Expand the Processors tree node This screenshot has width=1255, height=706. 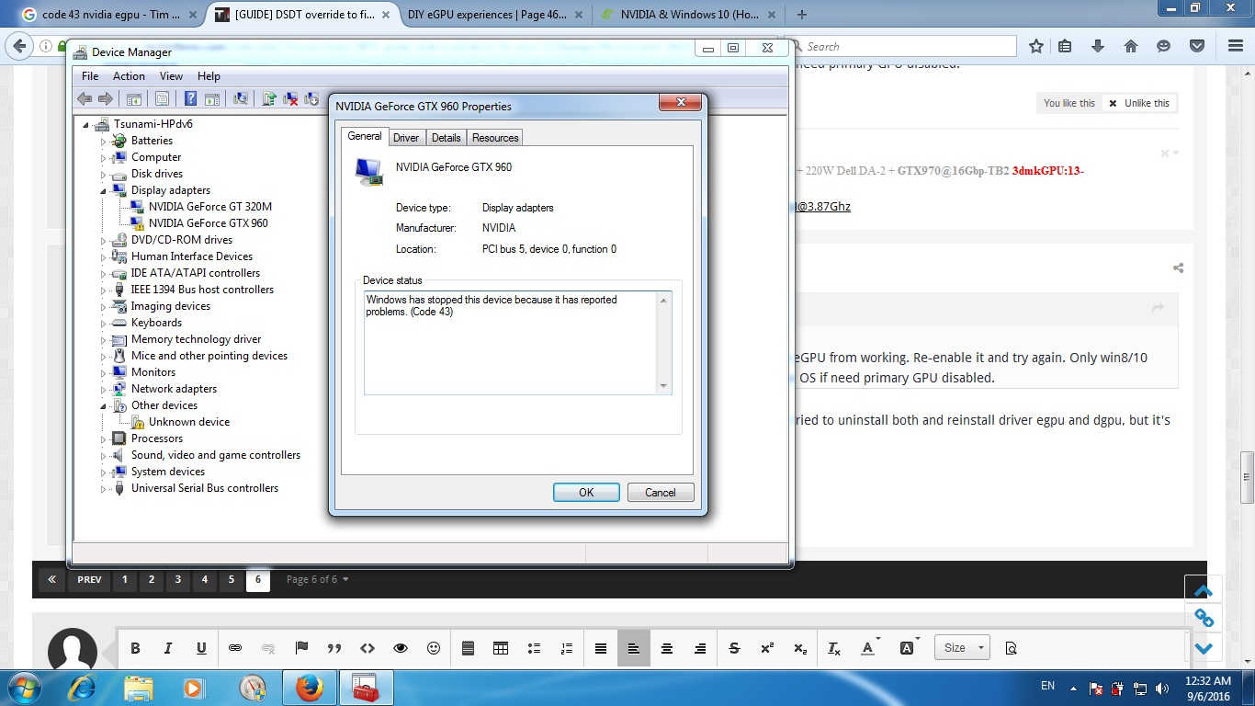[104, 439]
